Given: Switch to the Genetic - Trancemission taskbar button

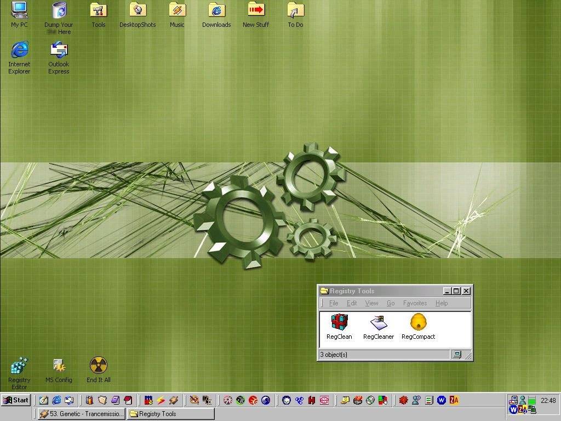Looking at the screenshot, I should 82,414.
